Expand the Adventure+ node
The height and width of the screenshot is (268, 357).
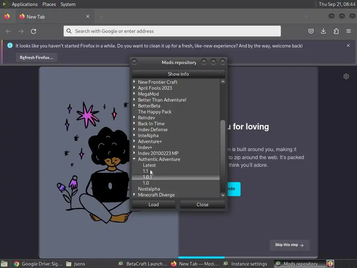click(x=134, y=141)
